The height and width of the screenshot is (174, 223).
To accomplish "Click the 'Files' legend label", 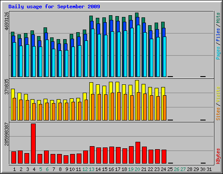I will click(x=218, y=35).
